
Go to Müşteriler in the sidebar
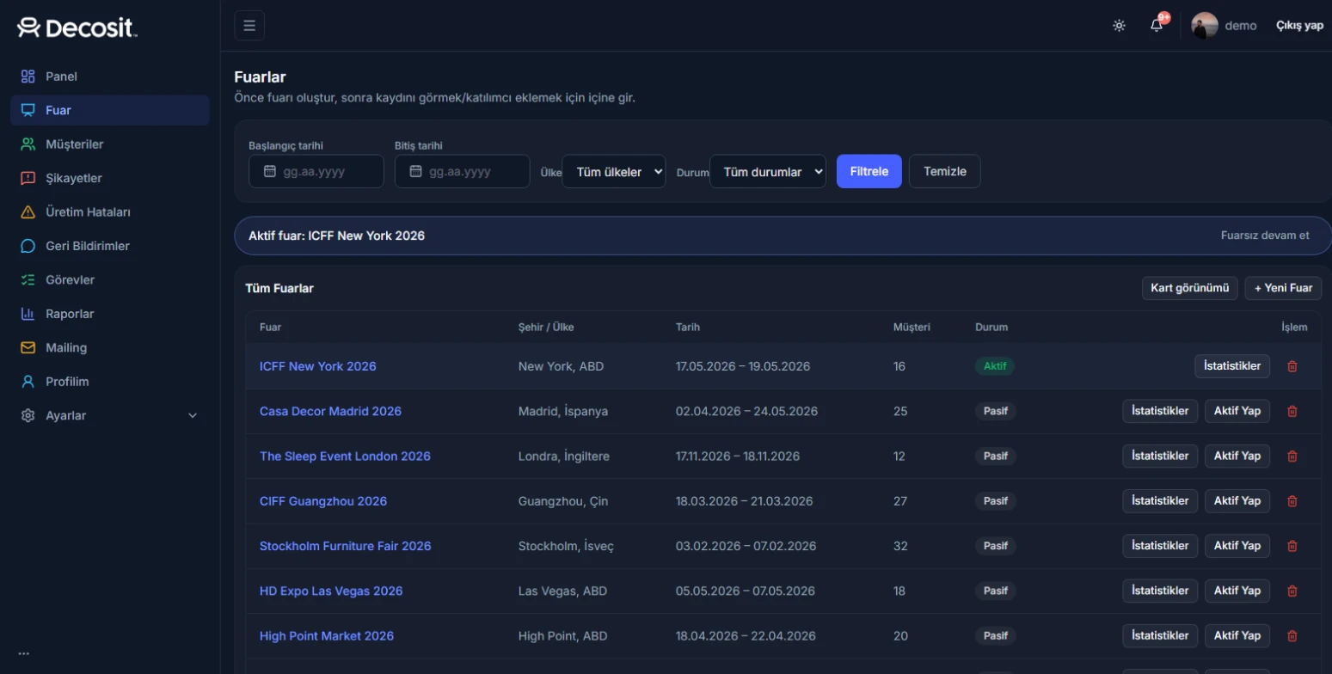click(x=110, y=144)
